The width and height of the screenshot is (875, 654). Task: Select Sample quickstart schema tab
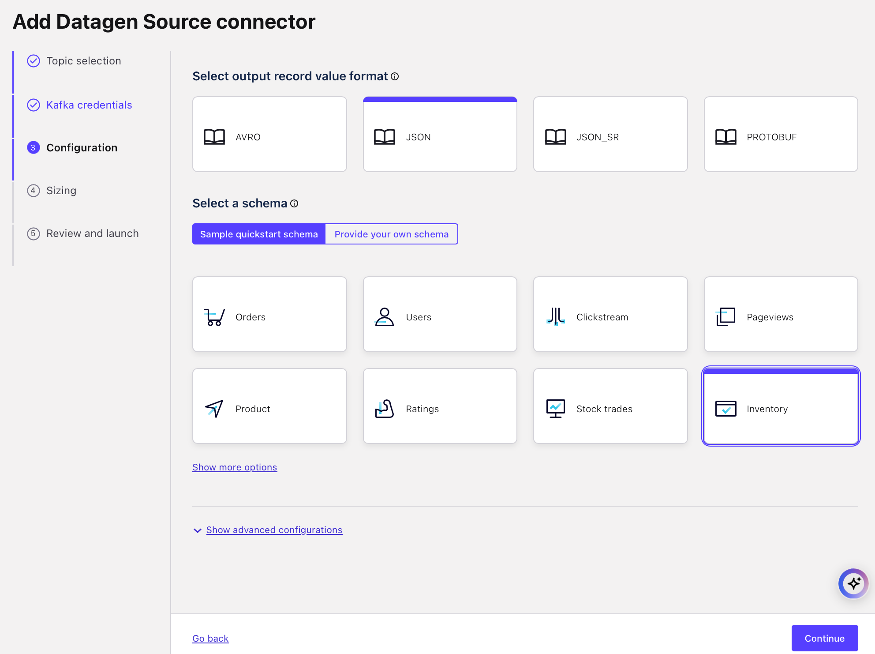coord(259,234)
